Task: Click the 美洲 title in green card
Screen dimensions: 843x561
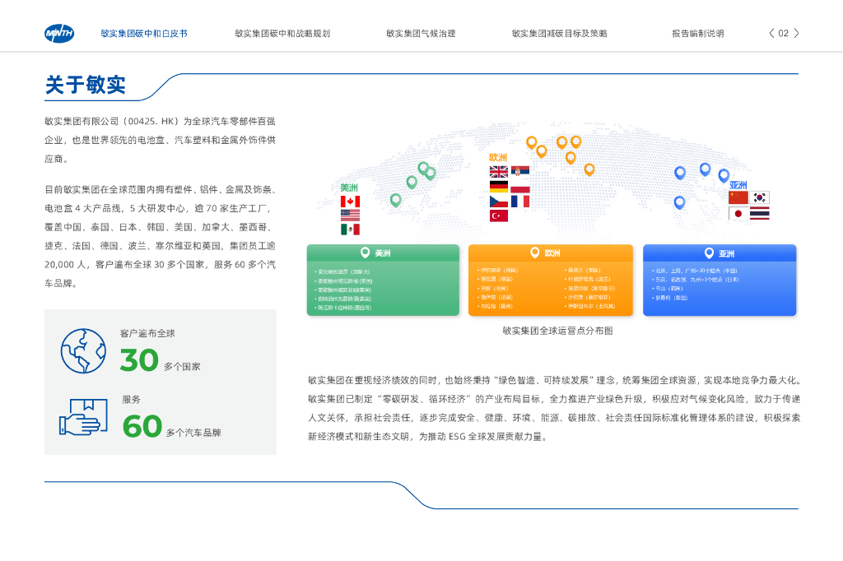Action: 383,253
